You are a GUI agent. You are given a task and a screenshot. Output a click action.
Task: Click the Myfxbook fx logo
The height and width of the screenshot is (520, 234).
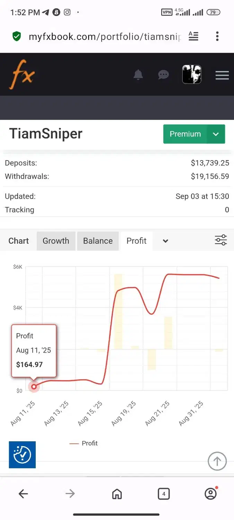click(x=22, y=74)
